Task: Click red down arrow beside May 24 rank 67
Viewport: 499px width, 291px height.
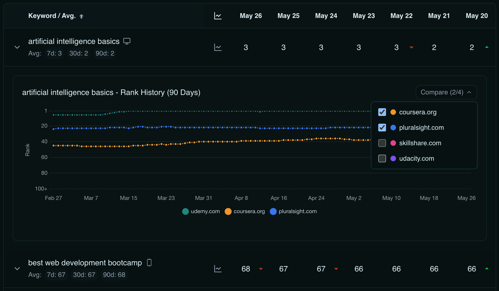Action: tap(336, 269)
